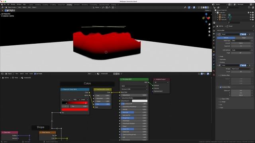
Task: Open the Render properties tab icon
Action: [x=214, y=31]
